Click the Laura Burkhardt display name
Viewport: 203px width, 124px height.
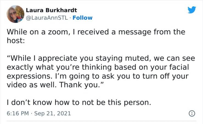pyautogui.click(x=51, y=10)
